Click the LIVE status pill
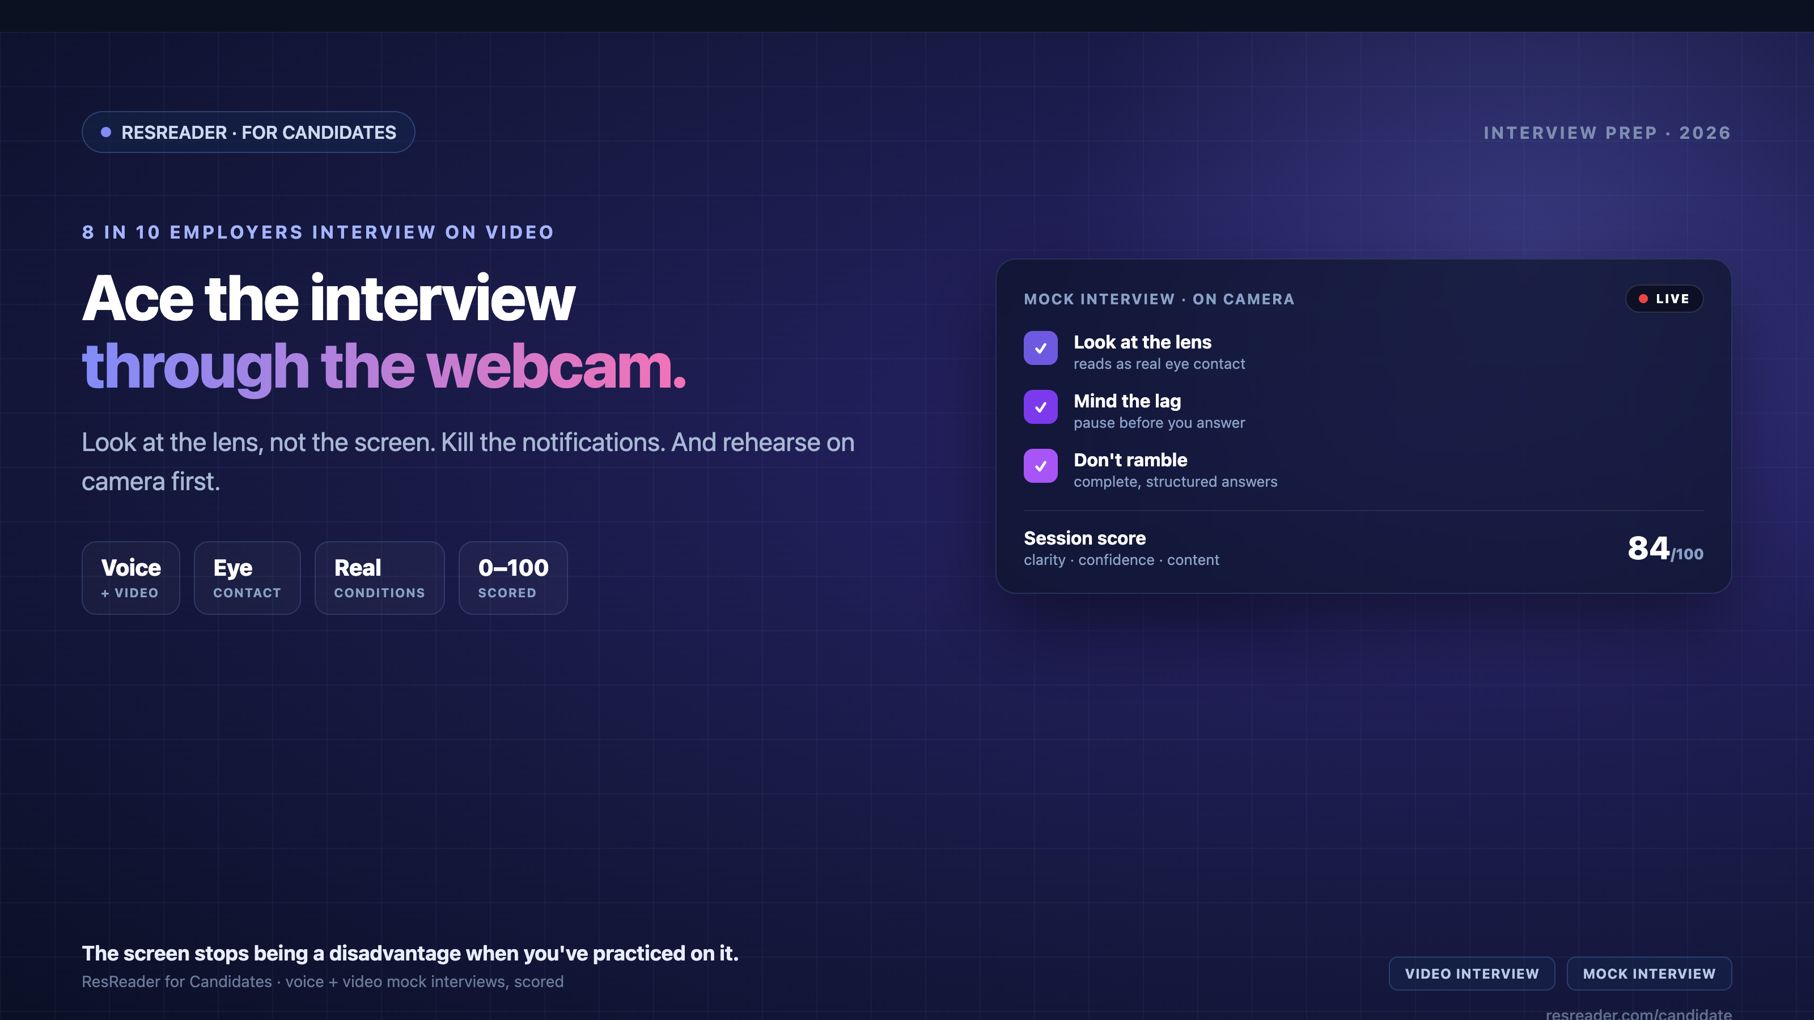 pos(1664,299)
